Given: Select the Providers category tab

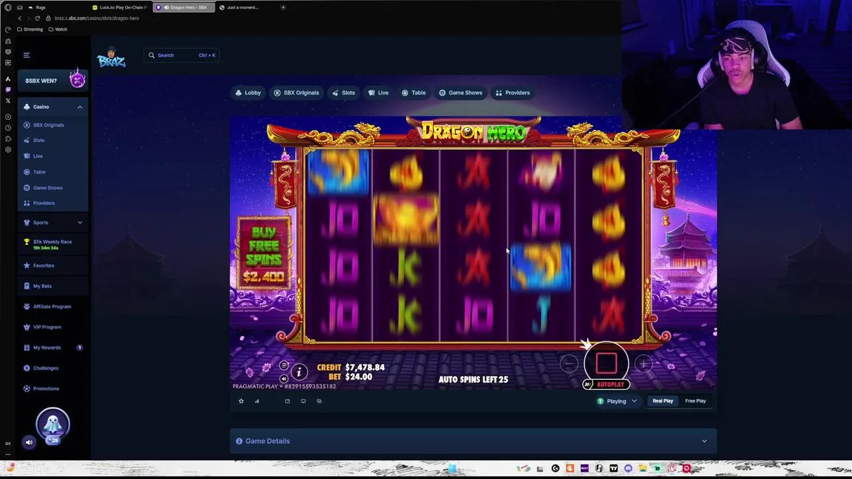Looking at the screenshot, I should (513, 92).
